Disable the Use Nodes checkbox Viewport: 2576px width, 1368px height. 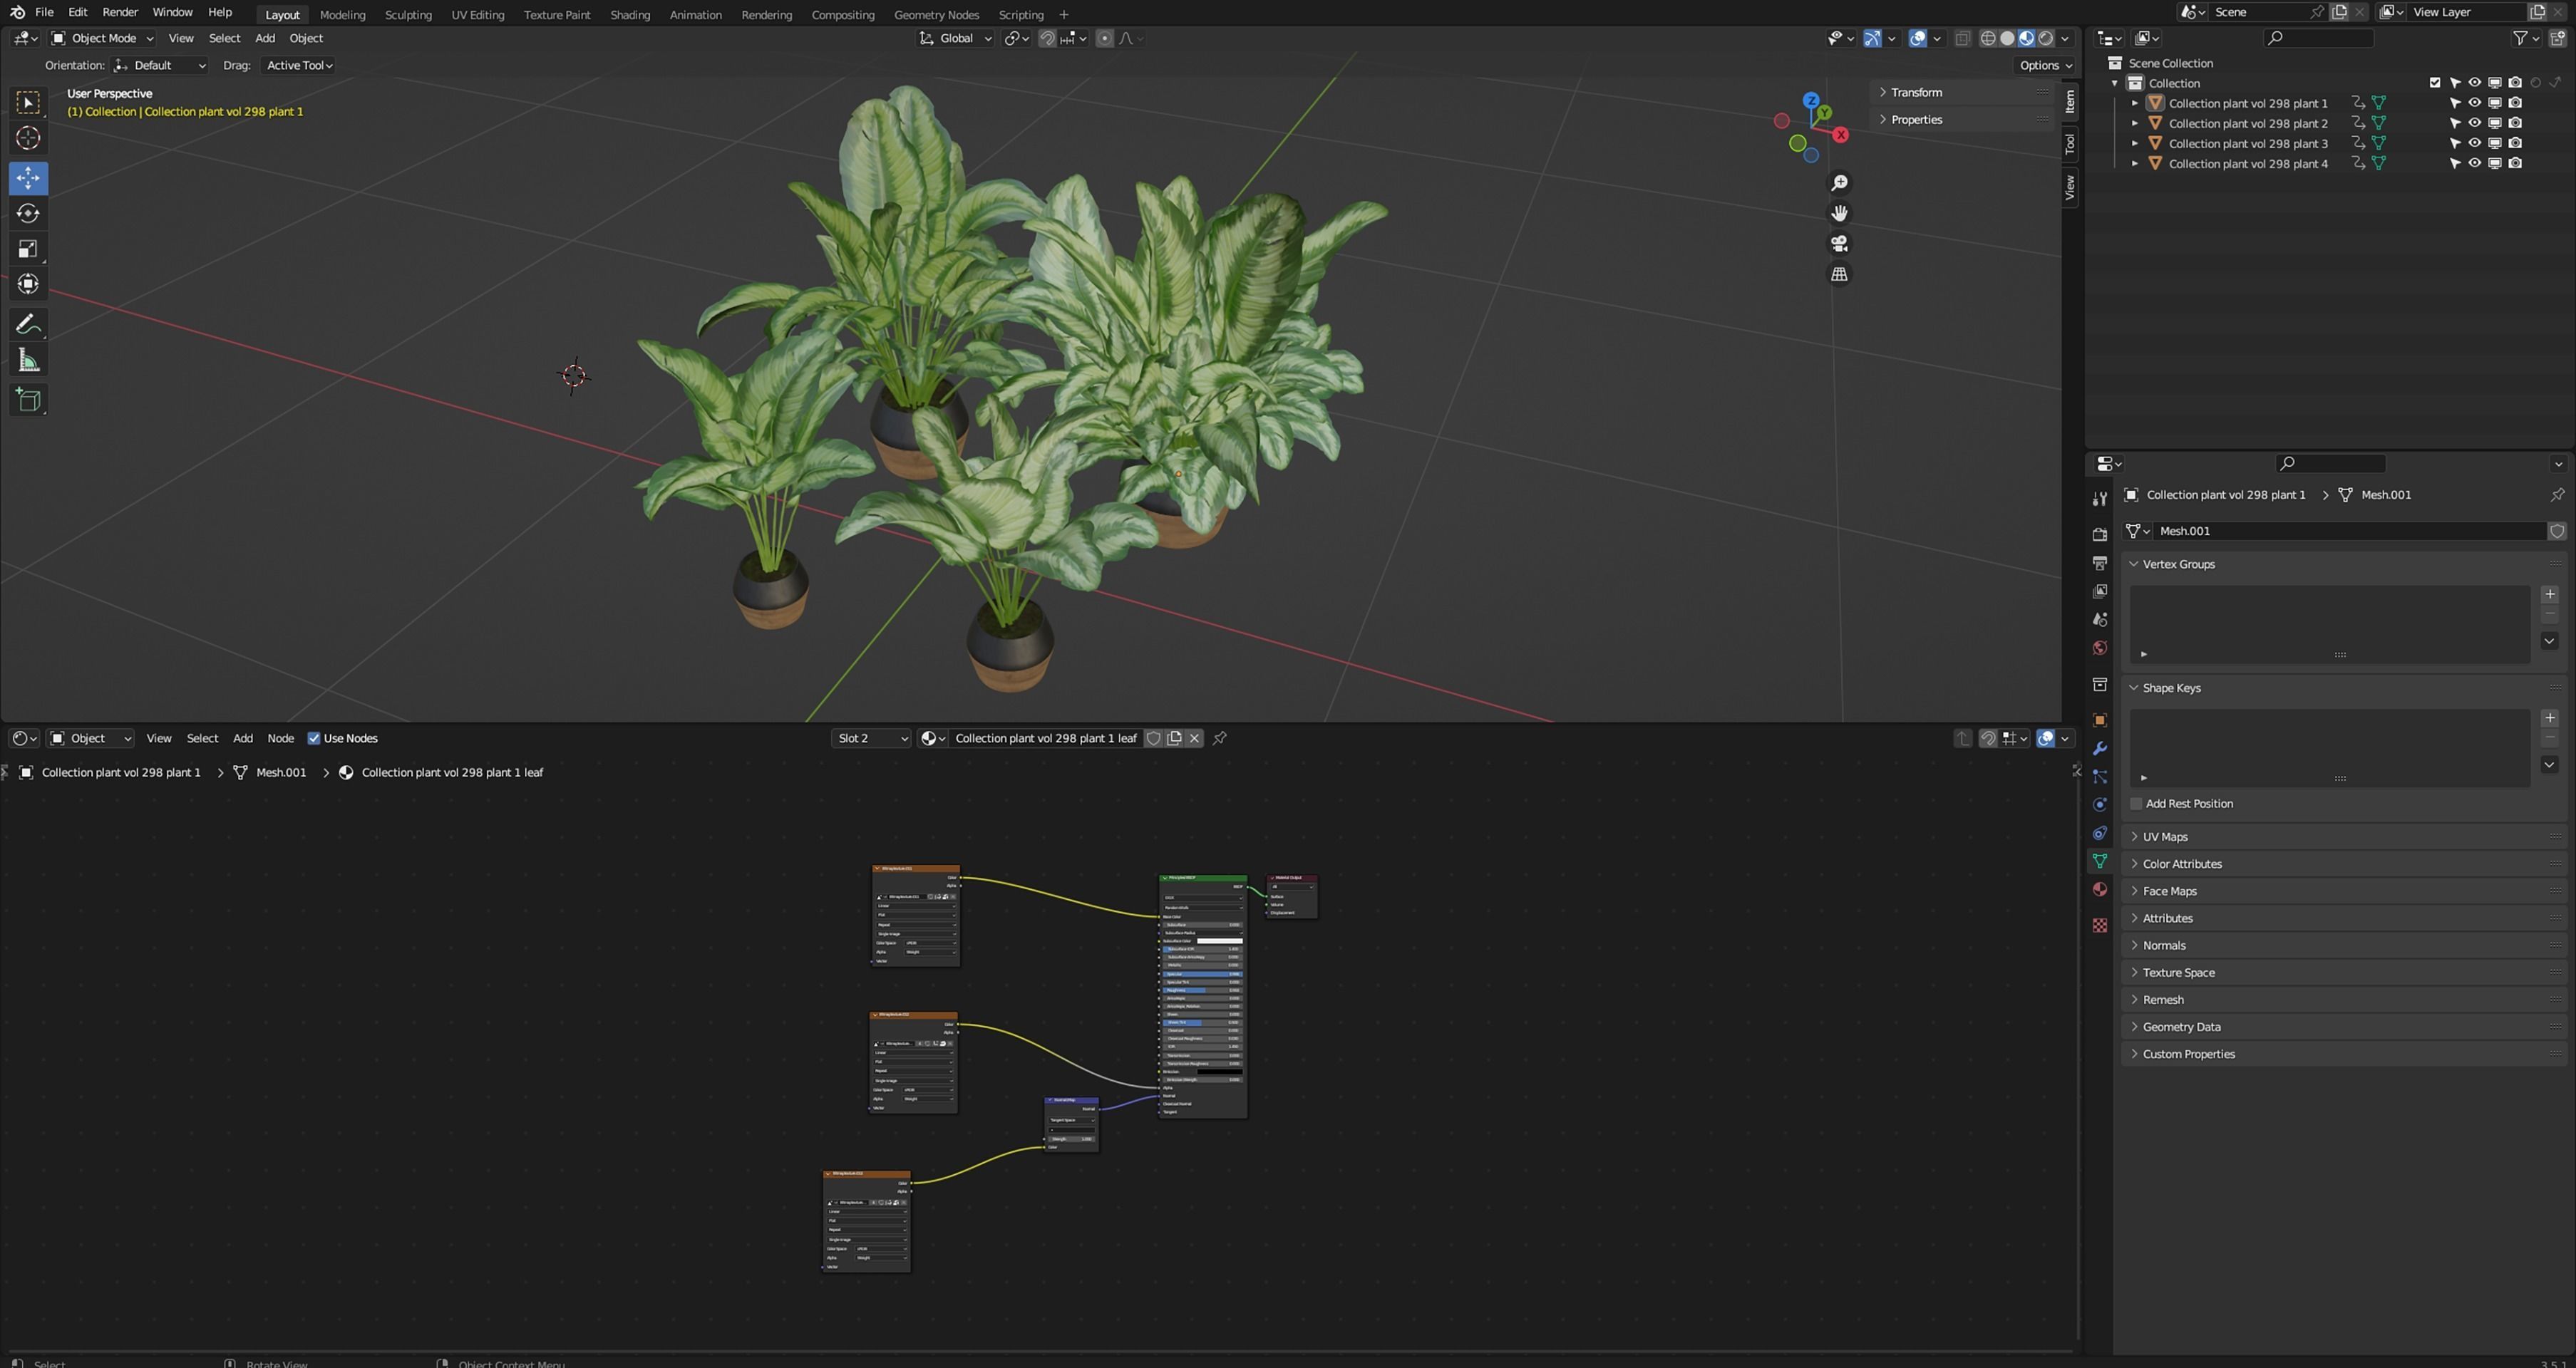(x=314, y=738)
